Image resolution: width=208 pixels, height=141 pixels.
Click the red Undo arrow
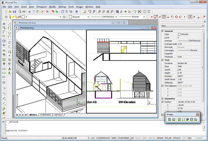pyautogui.click(x=53, y=12)
